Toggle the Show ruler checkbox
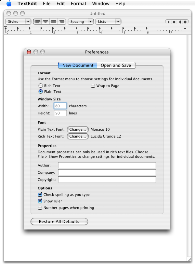195x266 pixels. (x=40, y=201)
